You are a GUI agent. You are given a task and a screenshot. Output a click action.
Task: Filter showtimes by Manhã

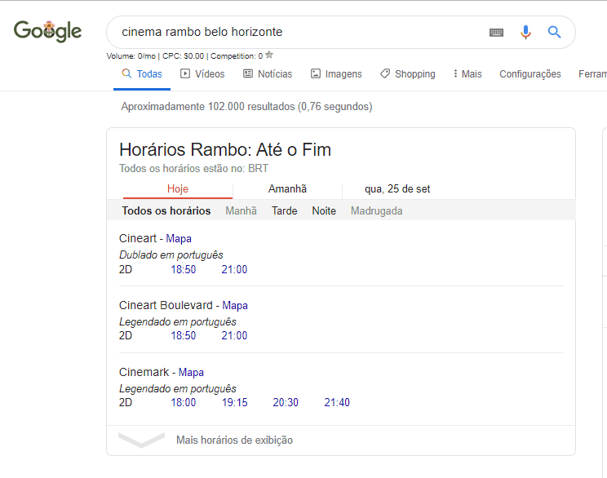coord(241,210)
